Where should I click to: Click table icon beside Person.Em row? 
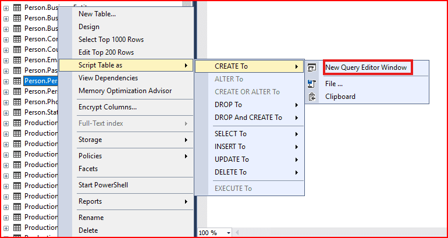(17, 60)
